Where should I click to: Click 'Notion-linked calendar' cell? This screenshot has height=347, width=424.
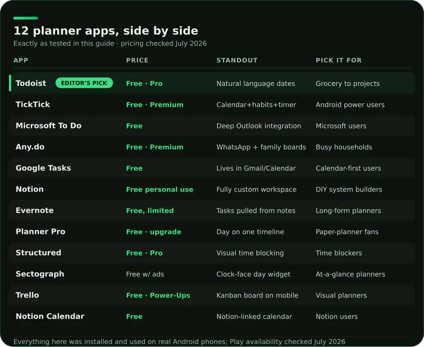254,316
